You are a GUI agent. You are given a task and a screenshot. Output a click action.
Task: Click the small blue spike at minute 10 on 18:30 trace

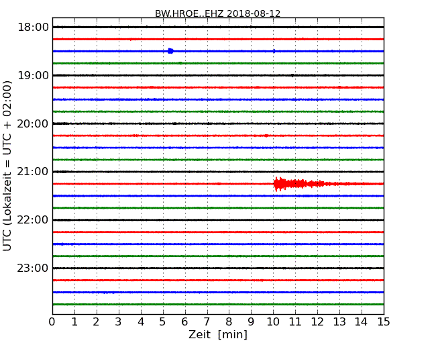[x=274, y=51]
